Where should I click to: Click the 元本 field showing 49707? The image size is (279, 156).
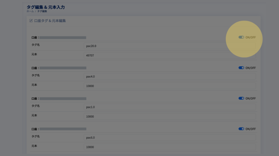coord(169,55)
